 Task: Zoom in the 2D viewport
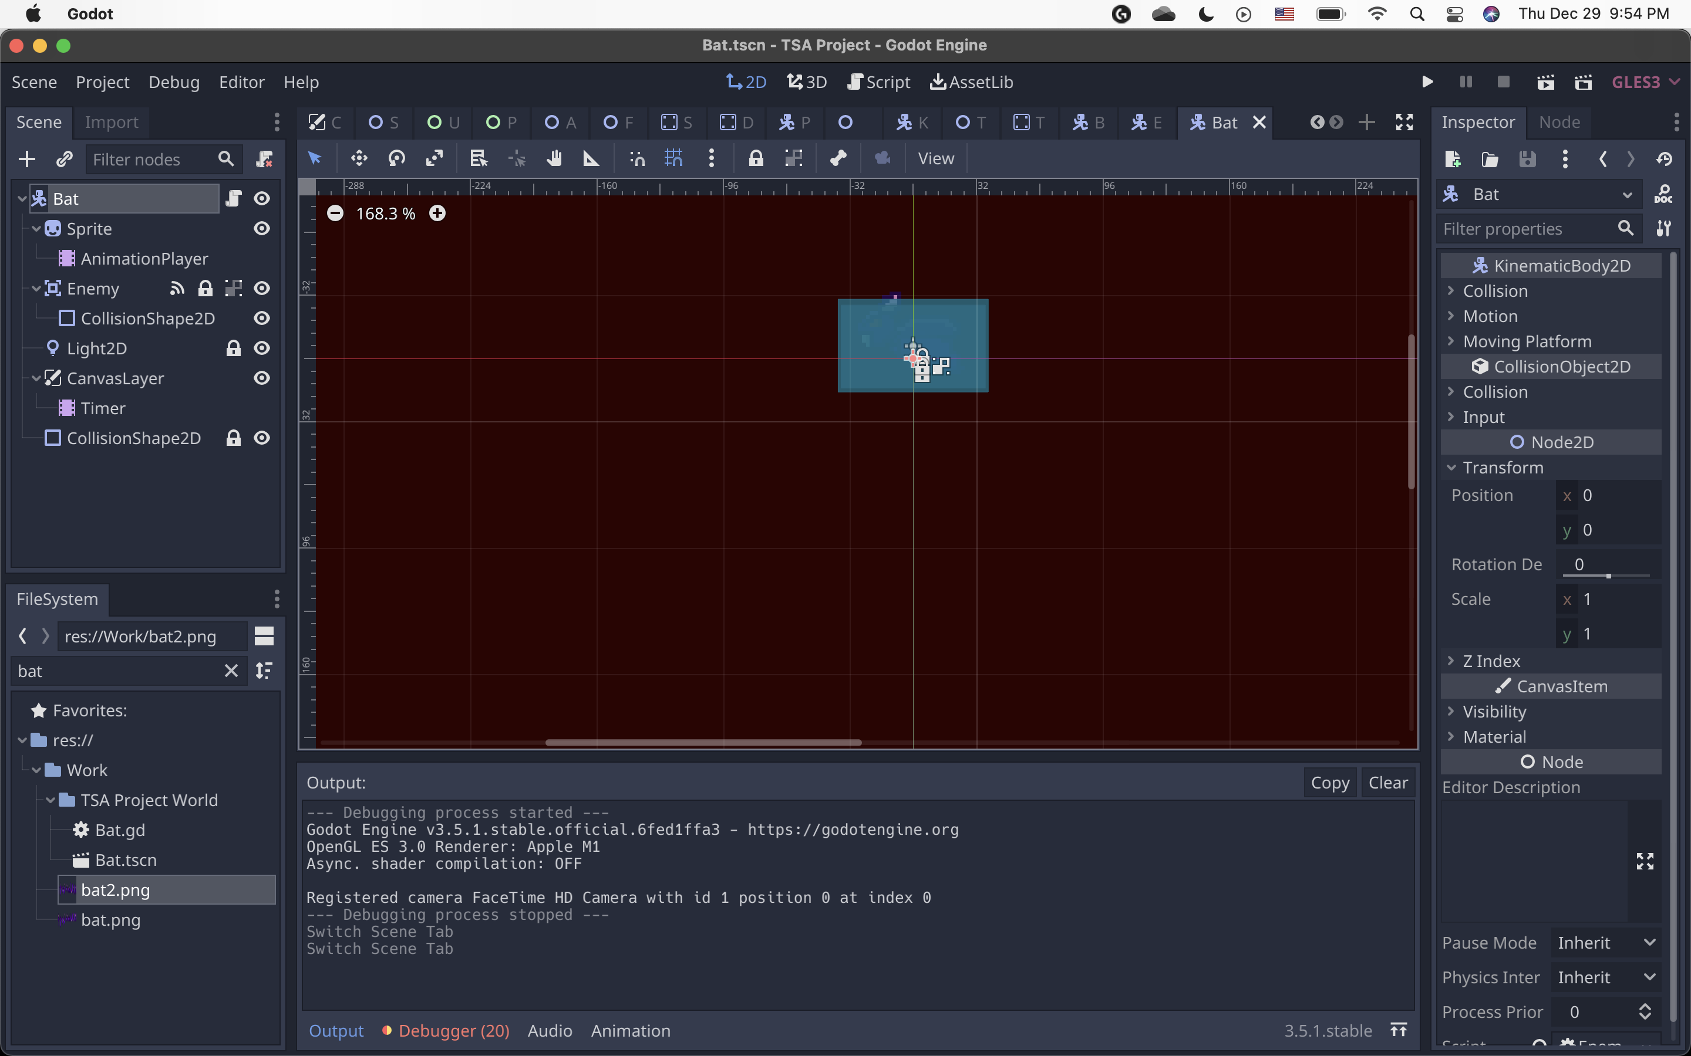(x=437, y=213)
